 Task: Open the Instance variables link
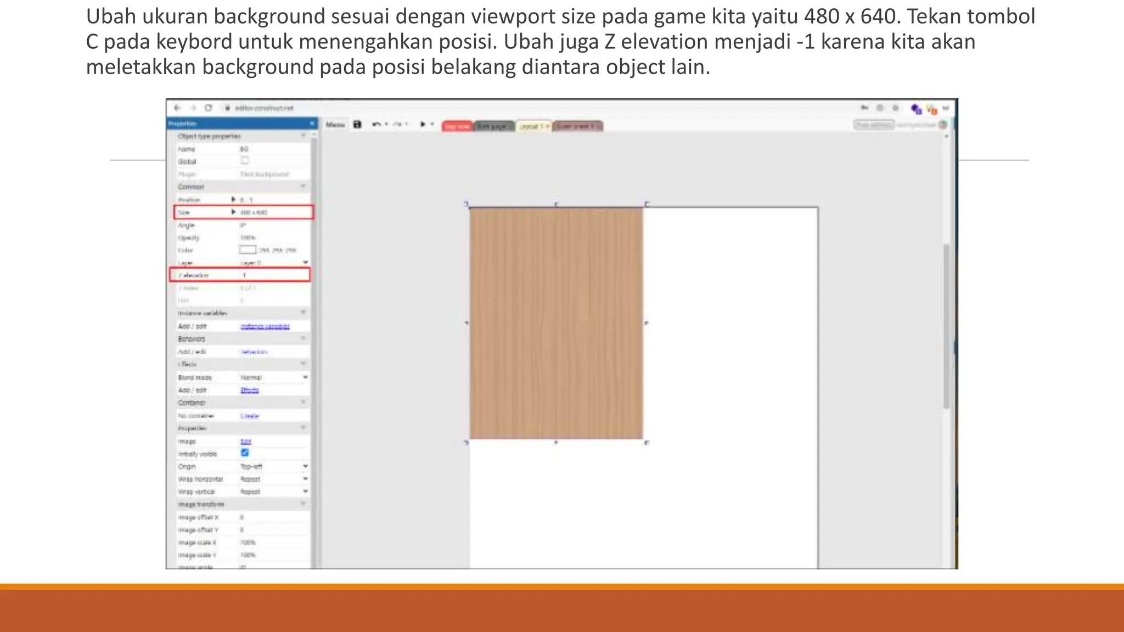point(265,326)
